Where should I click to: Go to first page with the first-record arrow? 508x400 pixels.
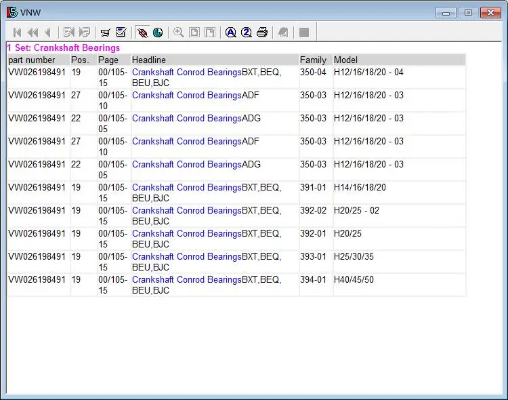coord(17,33)
